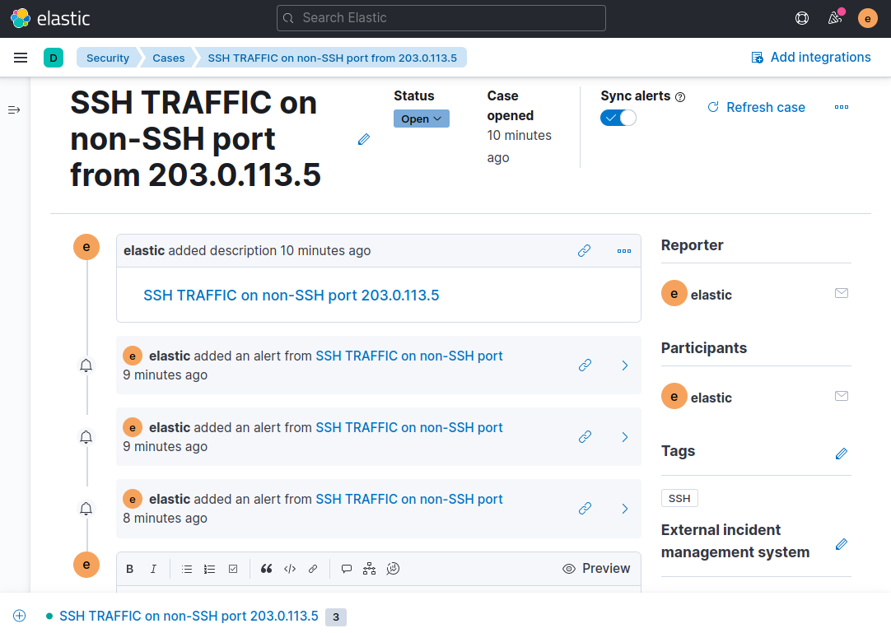
Task: Copy link to the description comment
Action: tap(584, 250)
